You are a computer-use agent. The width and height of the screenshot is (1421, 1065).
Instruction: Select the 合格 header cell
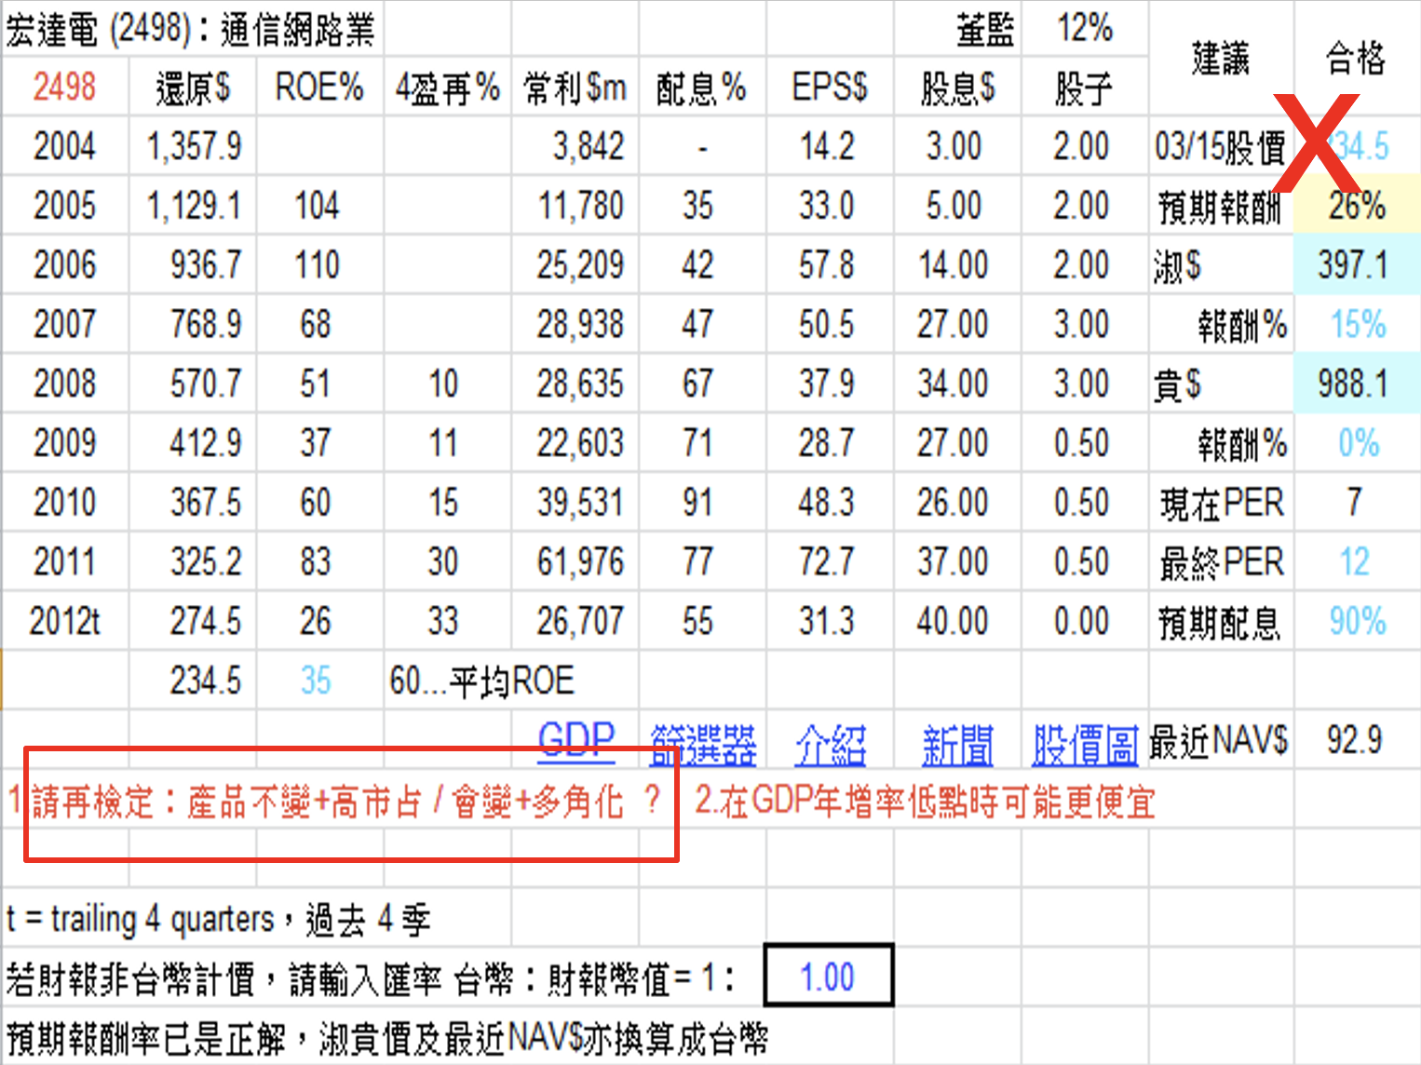[x=1356, y=59]
